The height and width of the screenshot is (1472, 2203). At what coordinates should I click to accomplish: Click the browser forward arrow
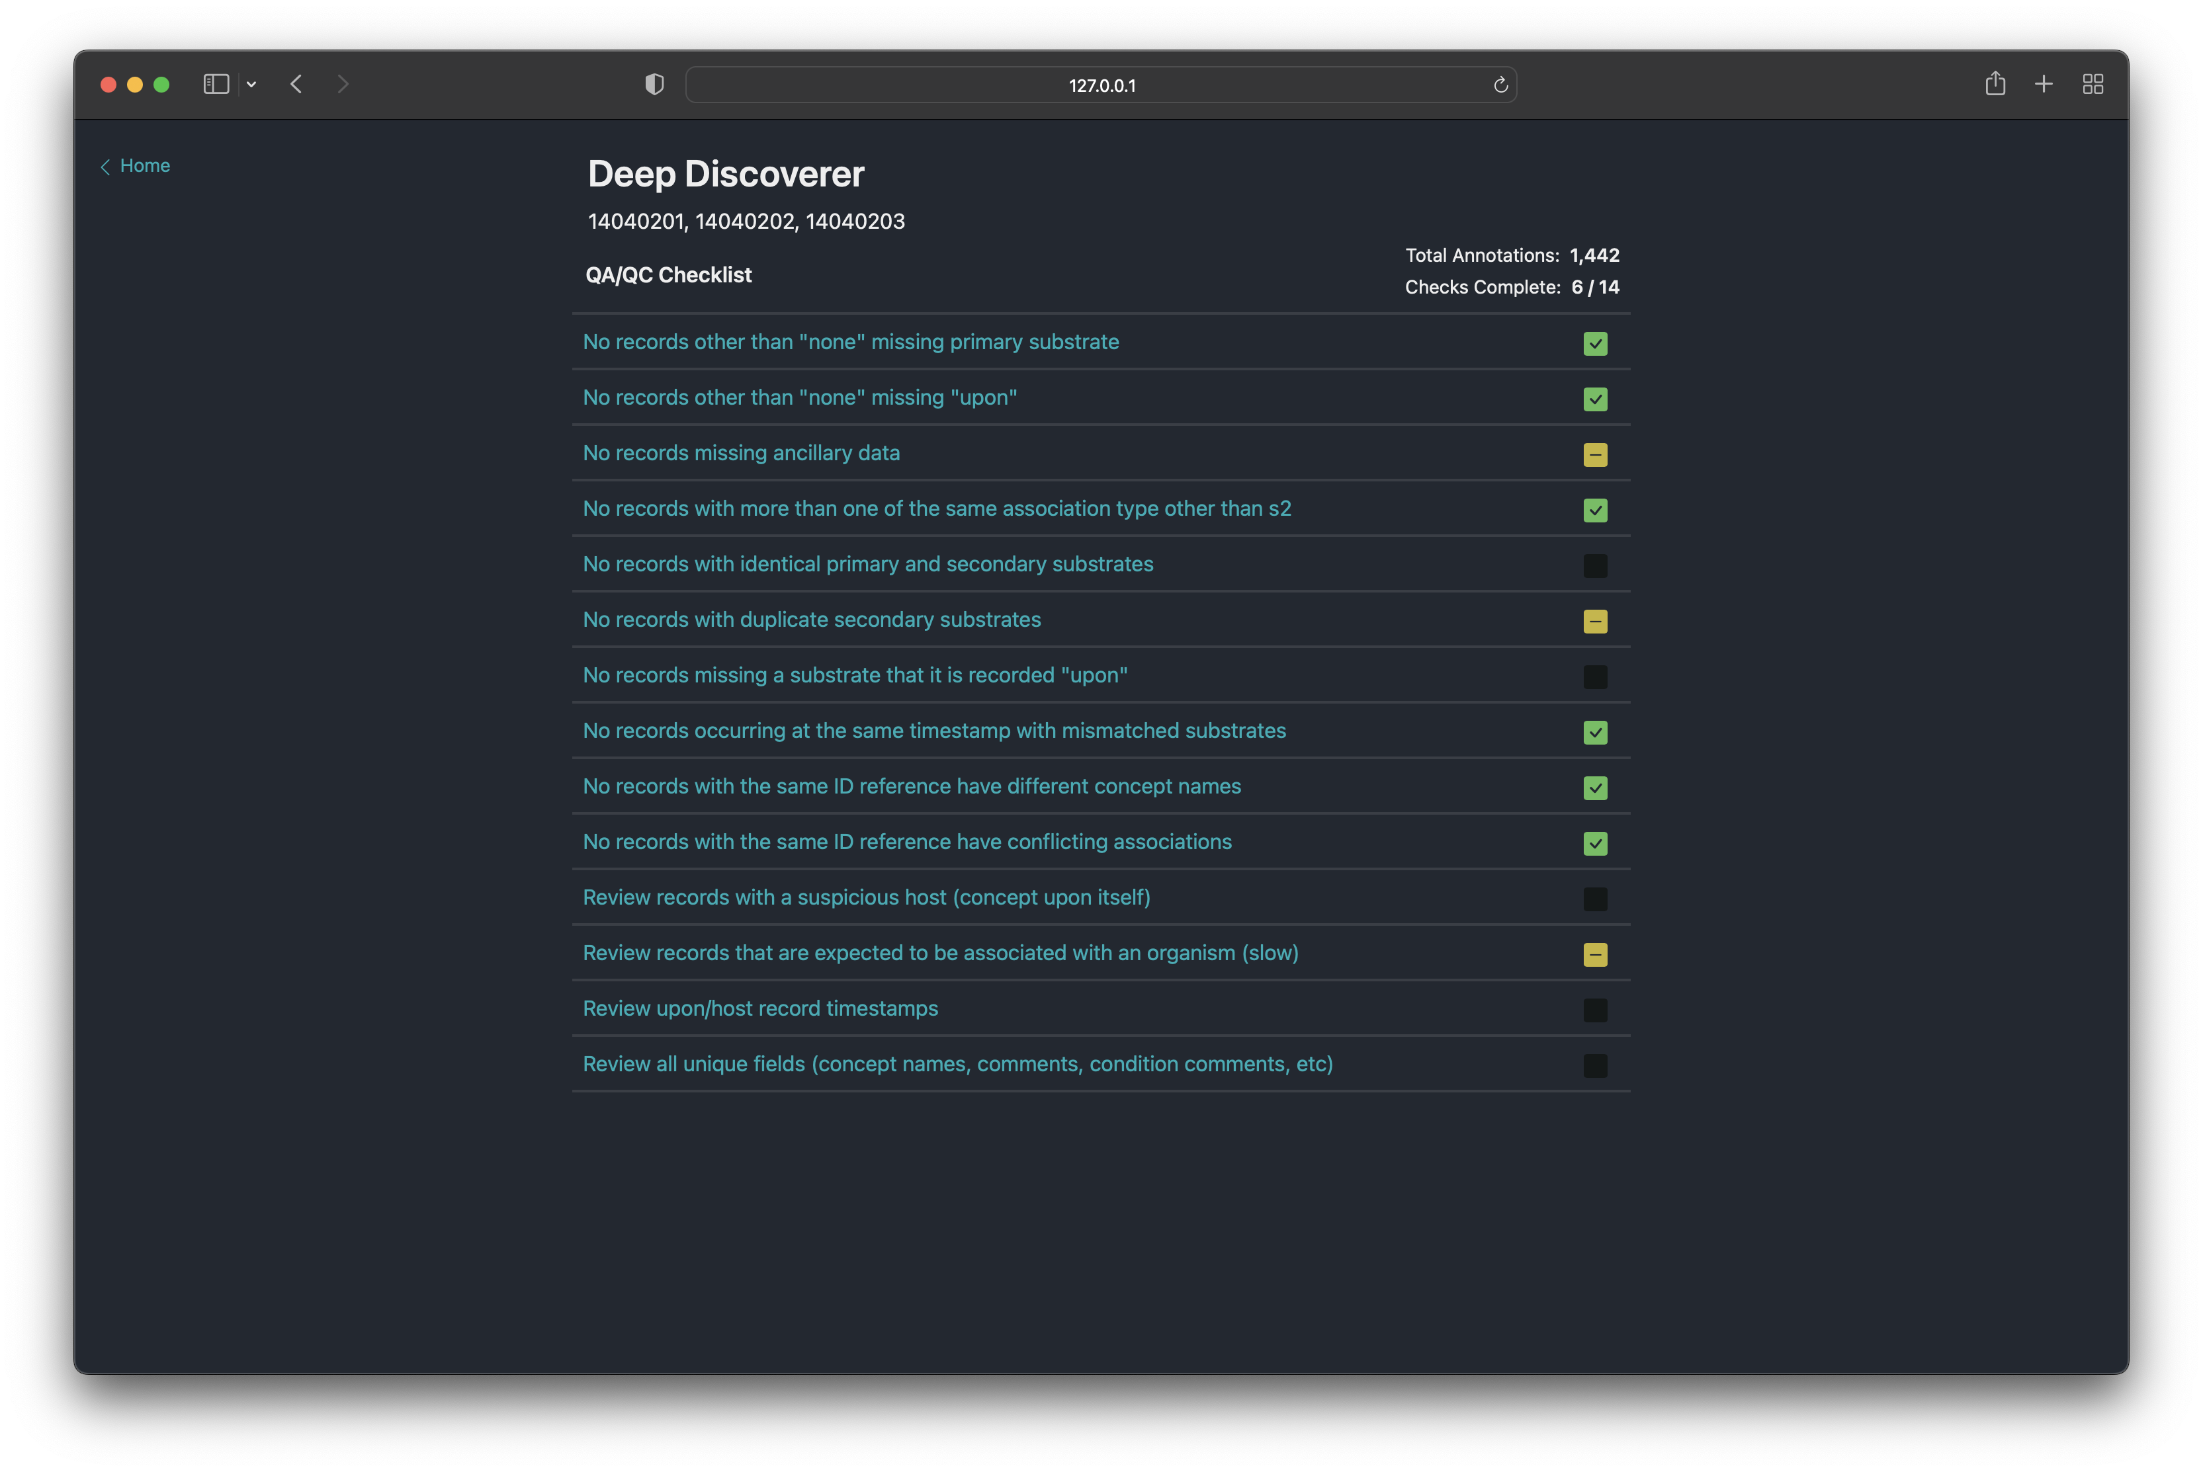343,85
